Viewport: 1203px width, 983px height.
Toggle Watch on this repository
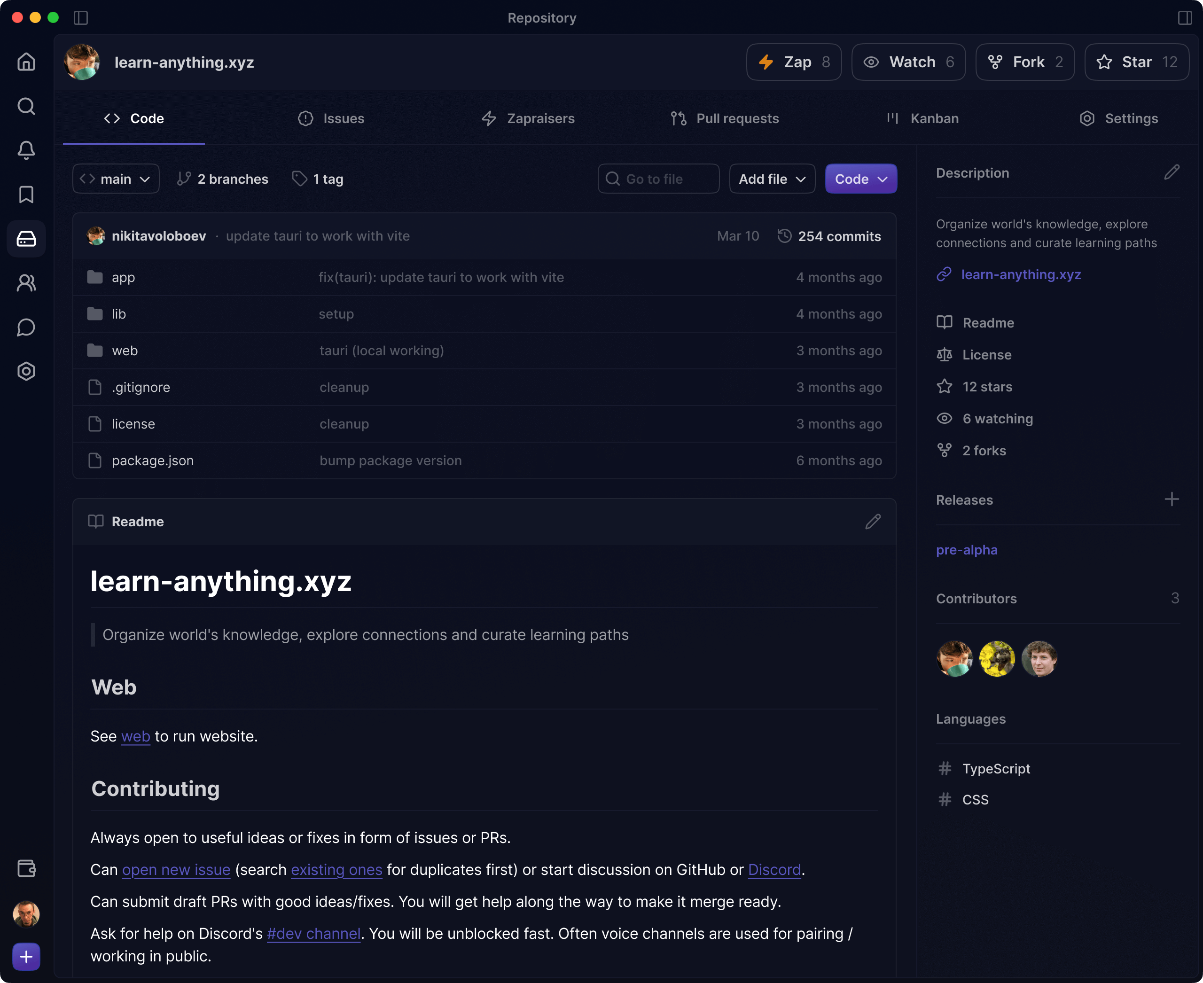tap(908, 62)
